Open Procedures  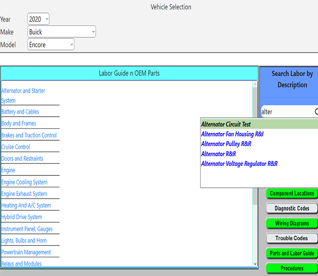pos(292,268)
